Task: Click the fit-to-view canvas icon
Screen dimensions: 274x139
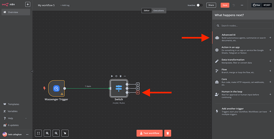Action: click(x=38, y=133)
